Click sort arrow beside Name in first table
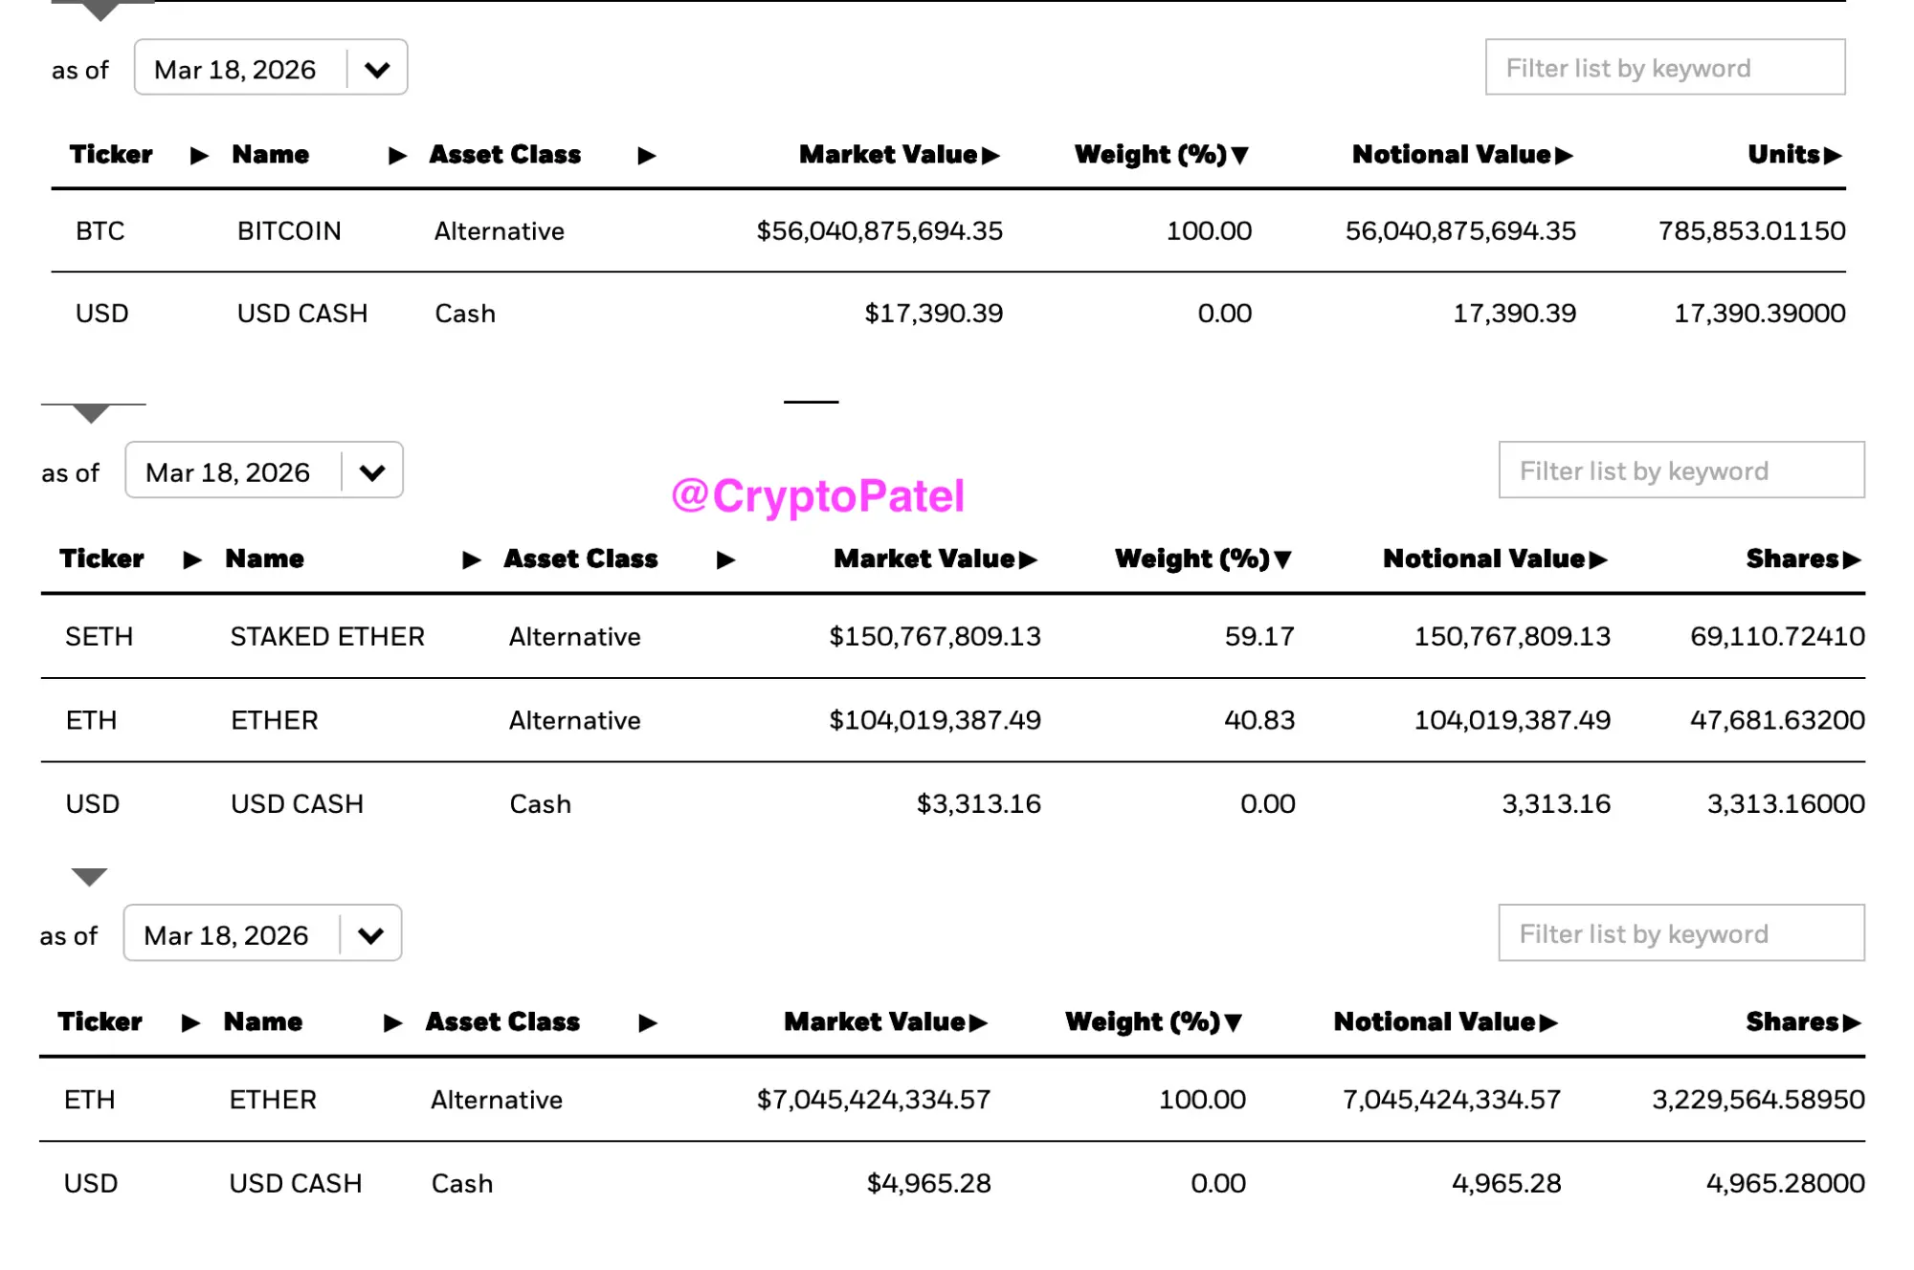The image size is (1914, 1270). click(x=397, y=156)
